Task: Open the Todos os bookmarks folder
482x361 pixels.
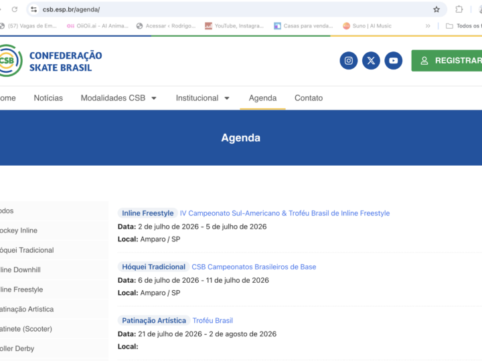Action: [463, 26]
